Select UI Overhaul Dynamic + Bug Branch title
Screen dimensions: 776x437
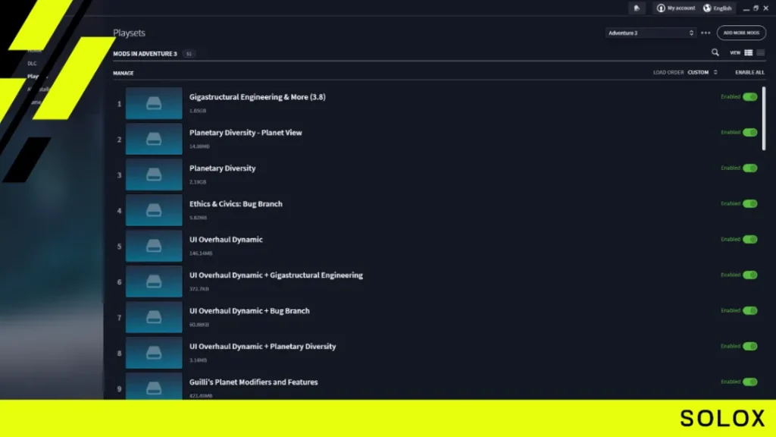tap(249, 311)
